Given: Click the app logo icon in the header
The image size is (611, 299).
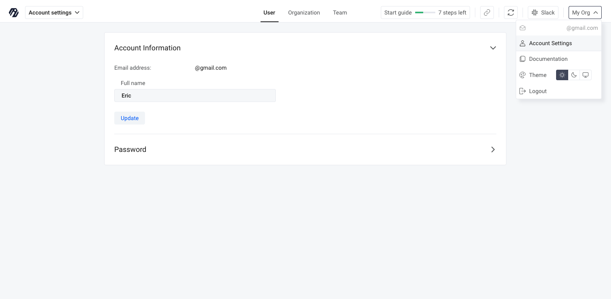Looking at the screenshot, I should tap(14, 12).
